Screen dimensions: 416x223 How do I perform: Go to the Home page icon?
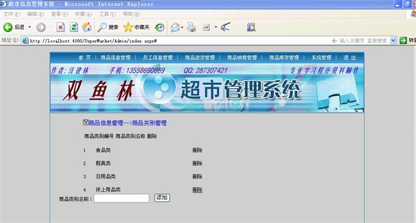pyautogui.click(x=87, y=27)
